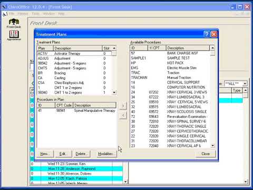Screen dimensions: 253x190
Task: Click the CPT column header in Available Procedures
Action: (157, 48)
